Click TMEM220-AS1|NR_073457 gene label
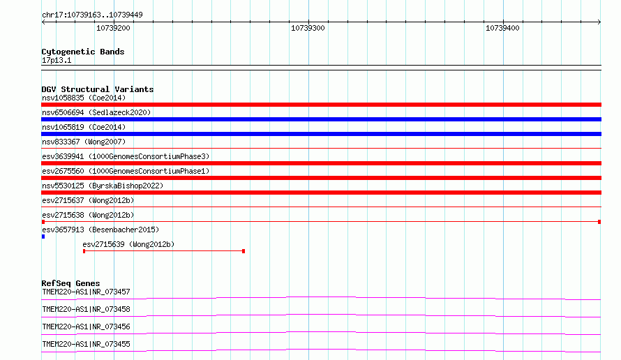 (x=86, y=292)
